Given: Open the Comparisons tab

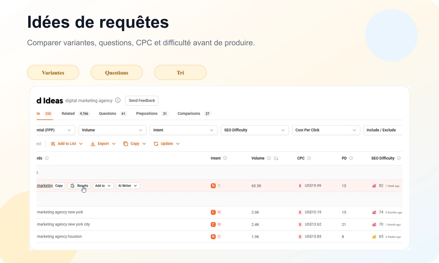Looking at the screenshot, I should [x=194, y=114].
